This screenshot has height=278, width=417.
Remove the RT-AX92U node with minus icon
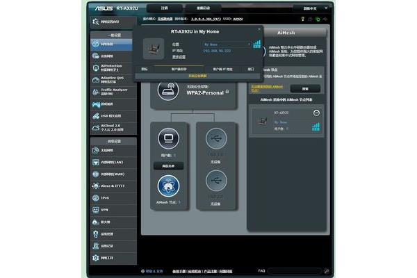(316, 113)
